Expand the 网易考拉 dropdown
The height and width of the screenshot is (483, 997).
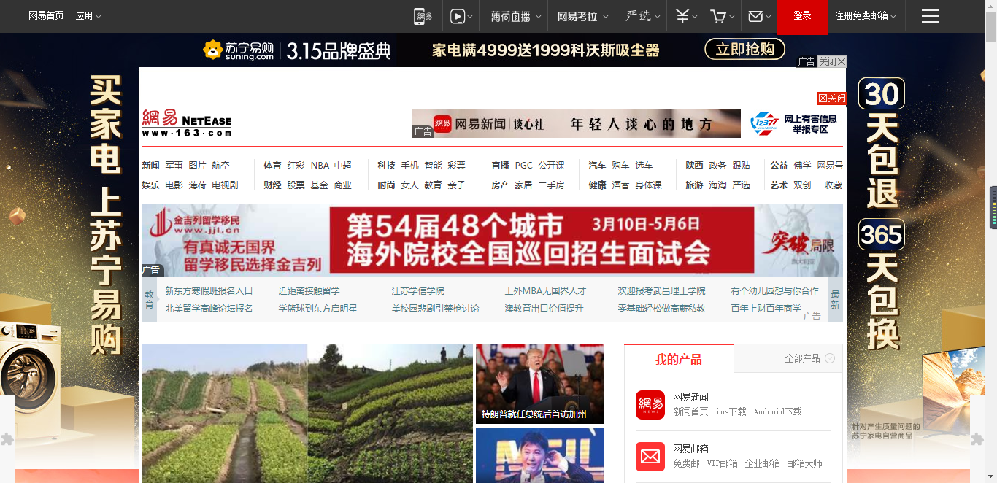[x=582, y=16]
